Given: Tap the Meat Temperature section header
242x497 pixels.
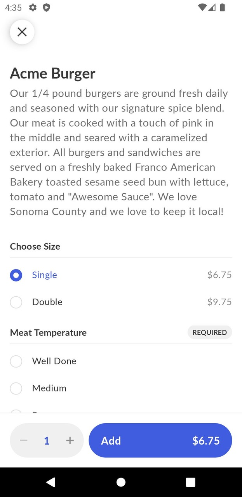Looking at the screenshot, I should tap(48, 332).
